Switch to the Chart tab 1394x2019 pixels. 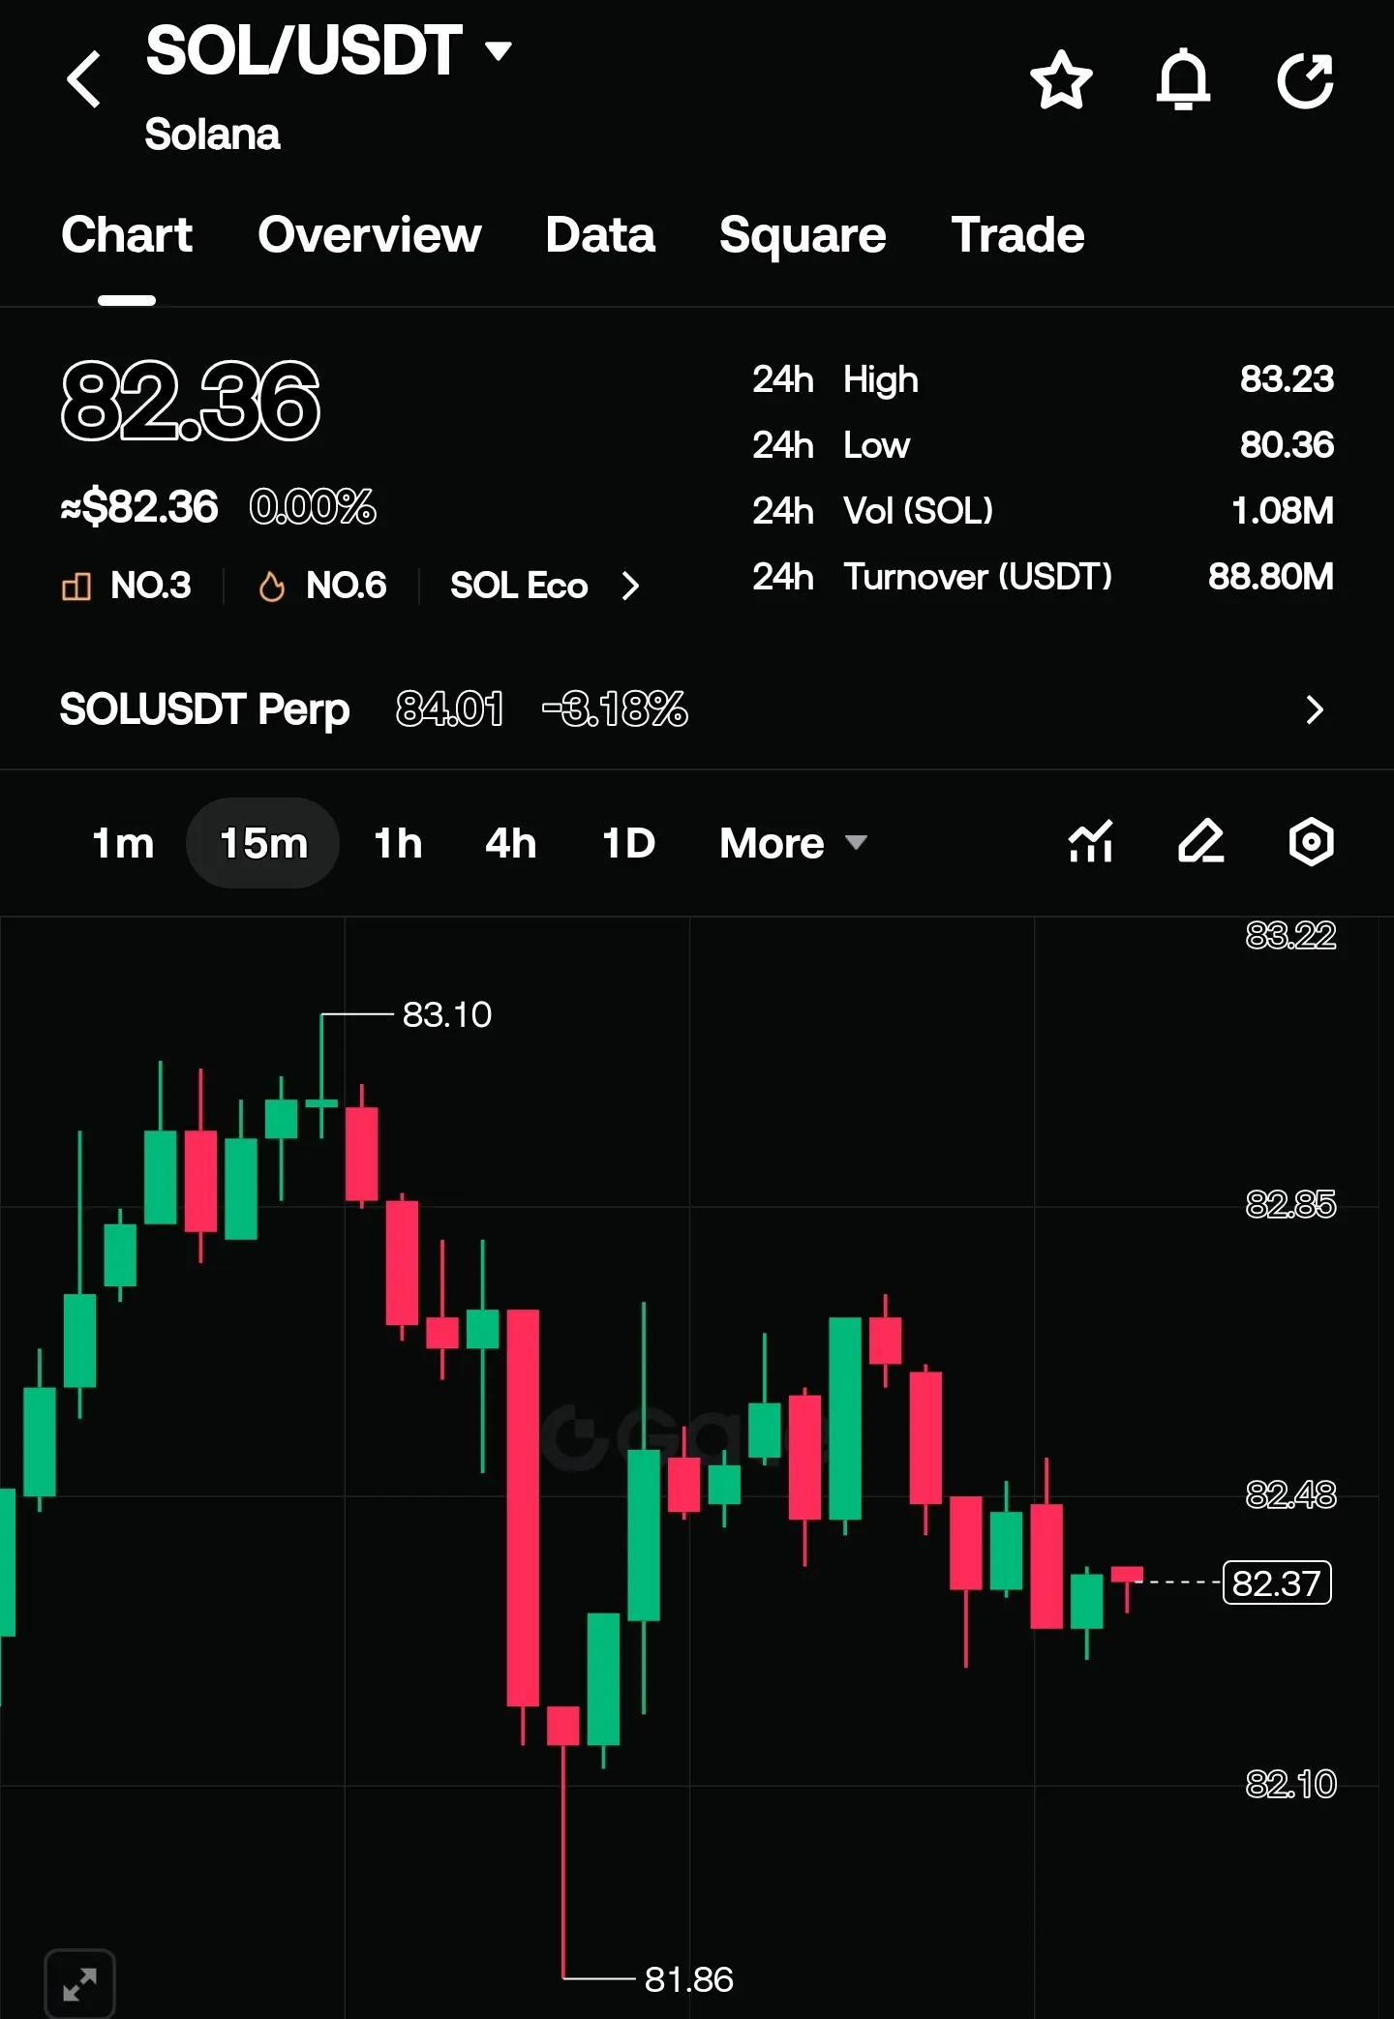coord(127,234)
